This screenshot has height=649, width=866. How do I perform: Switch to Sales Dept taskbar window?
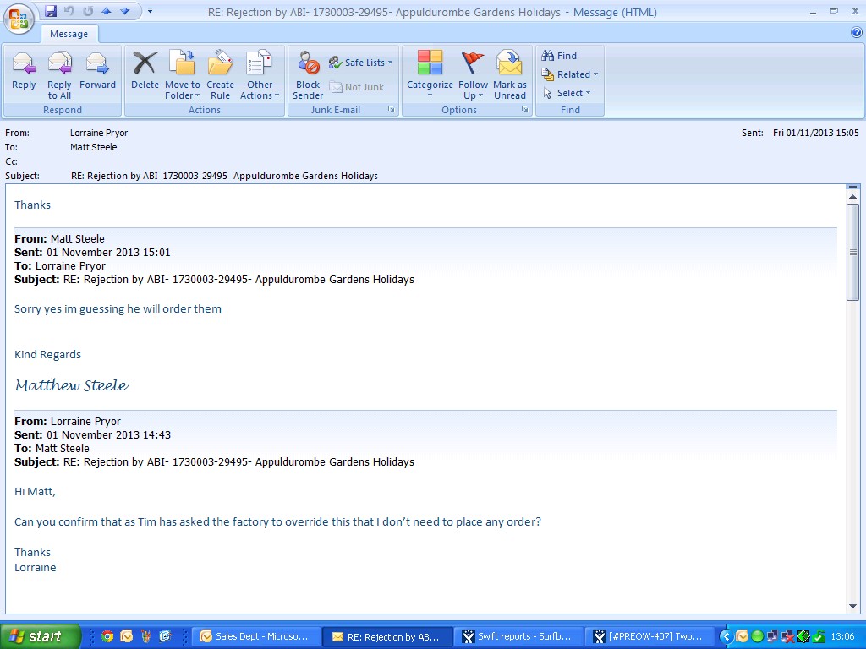tap(257, 636)
